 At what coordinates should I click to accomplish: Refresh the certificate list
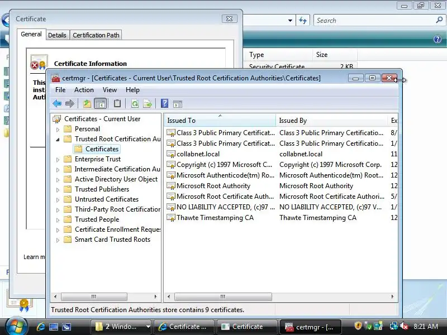coord(135,103)
